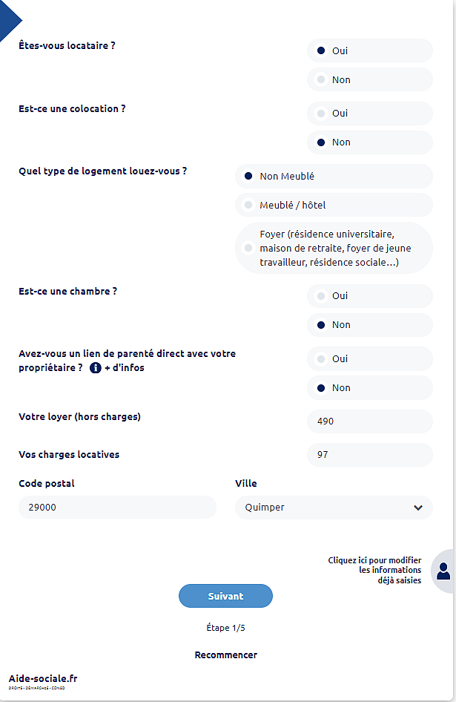Click the Non Meublé option

(x=334, y=176)
